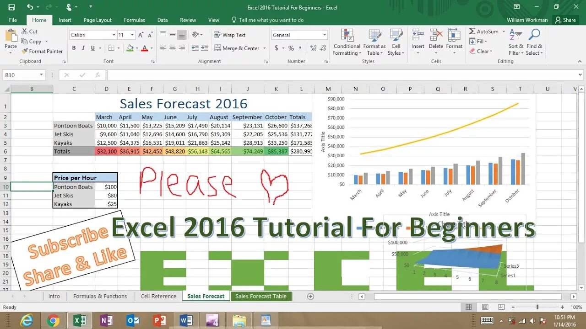Set middle vertical alignment

[172, 35]
